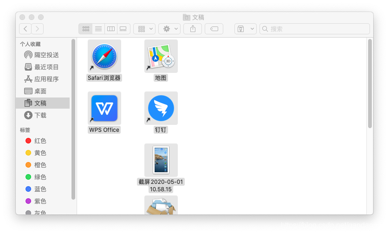Image resolution: width=389 pixels, height=234 pixels.
Task: Switch to column view
Action: [111, 29]
